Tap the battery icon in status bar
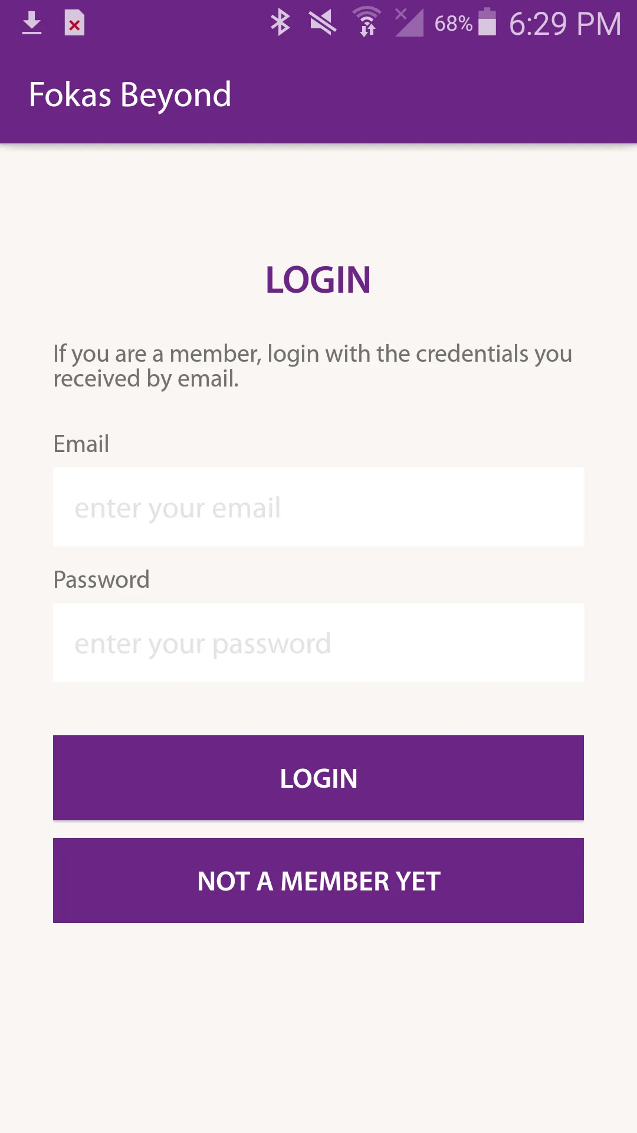The width and height of the screenshot is (637, 1133). pyautogui.click(x=487, y=22)
